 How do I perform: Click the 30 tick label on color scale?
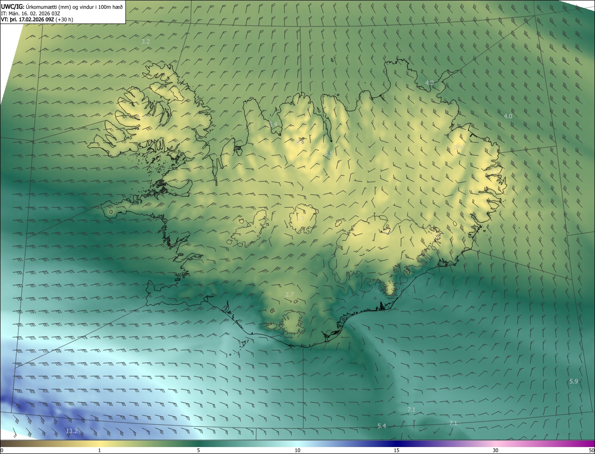point(496,450)
